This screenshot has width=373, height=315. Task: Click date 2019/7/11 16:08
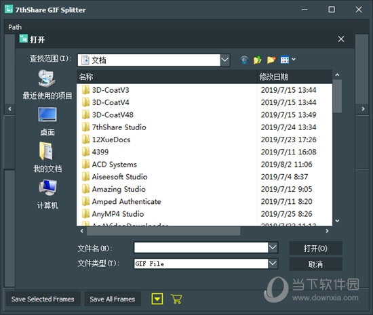288,152
